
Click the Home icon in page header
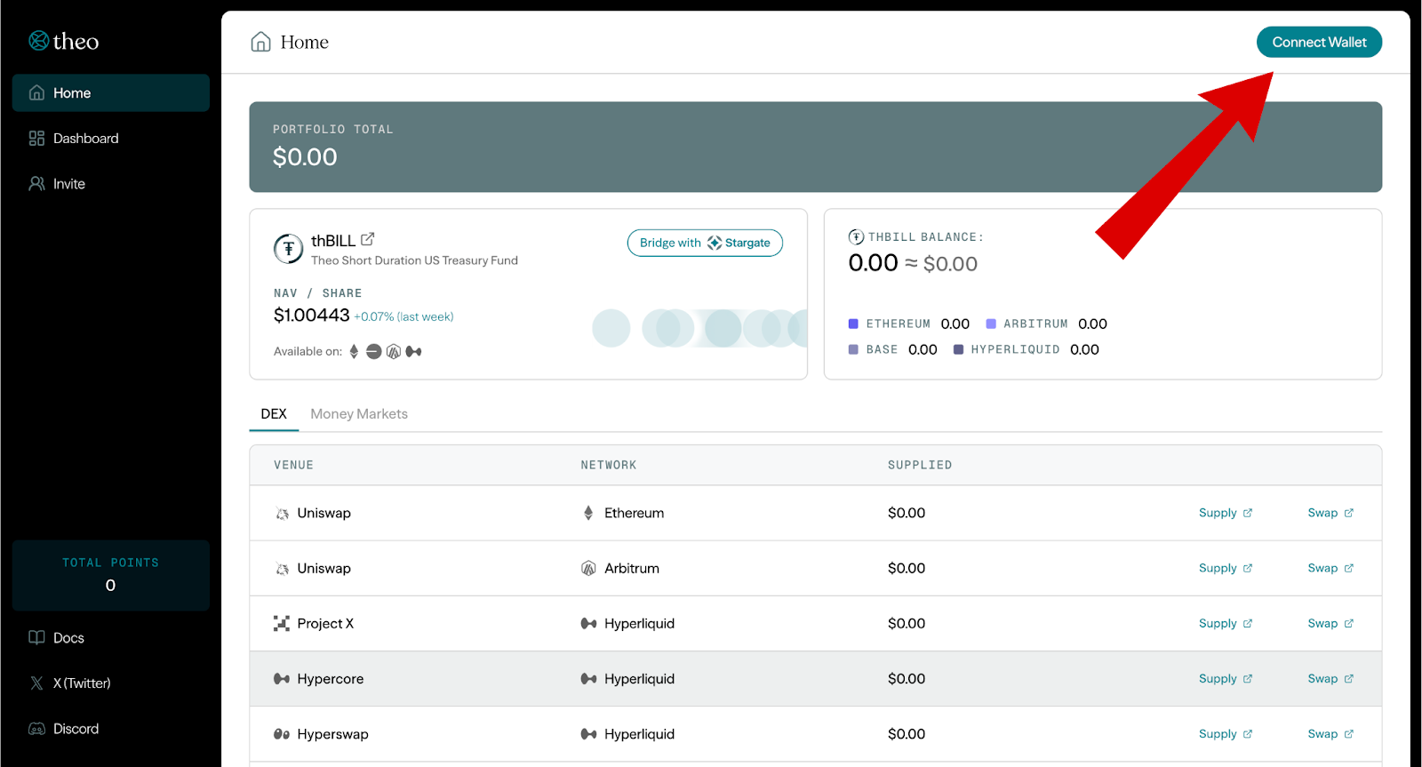(x=260, y=42)
